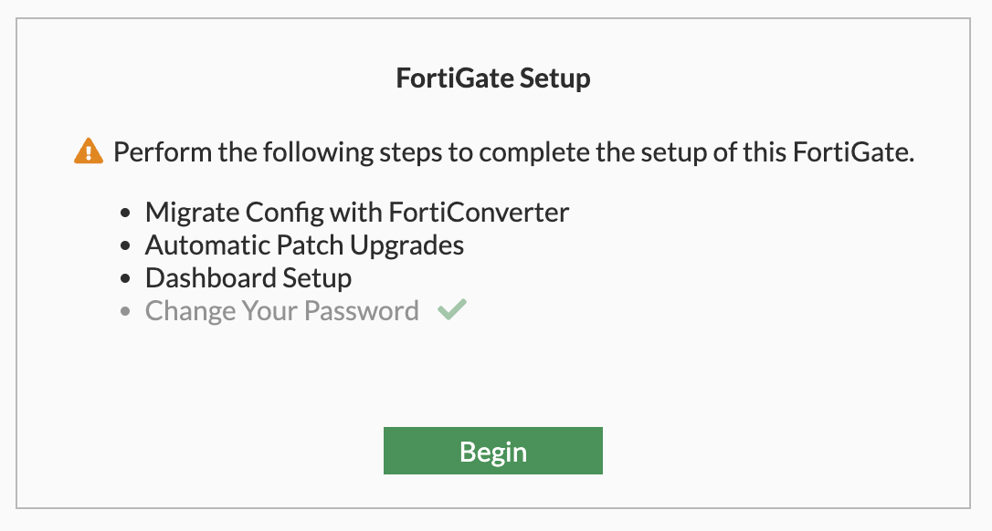Viewport: 992px width, 531px height.
Task: Click grayed bullet before Change Your Password
Action: [127, 312]
